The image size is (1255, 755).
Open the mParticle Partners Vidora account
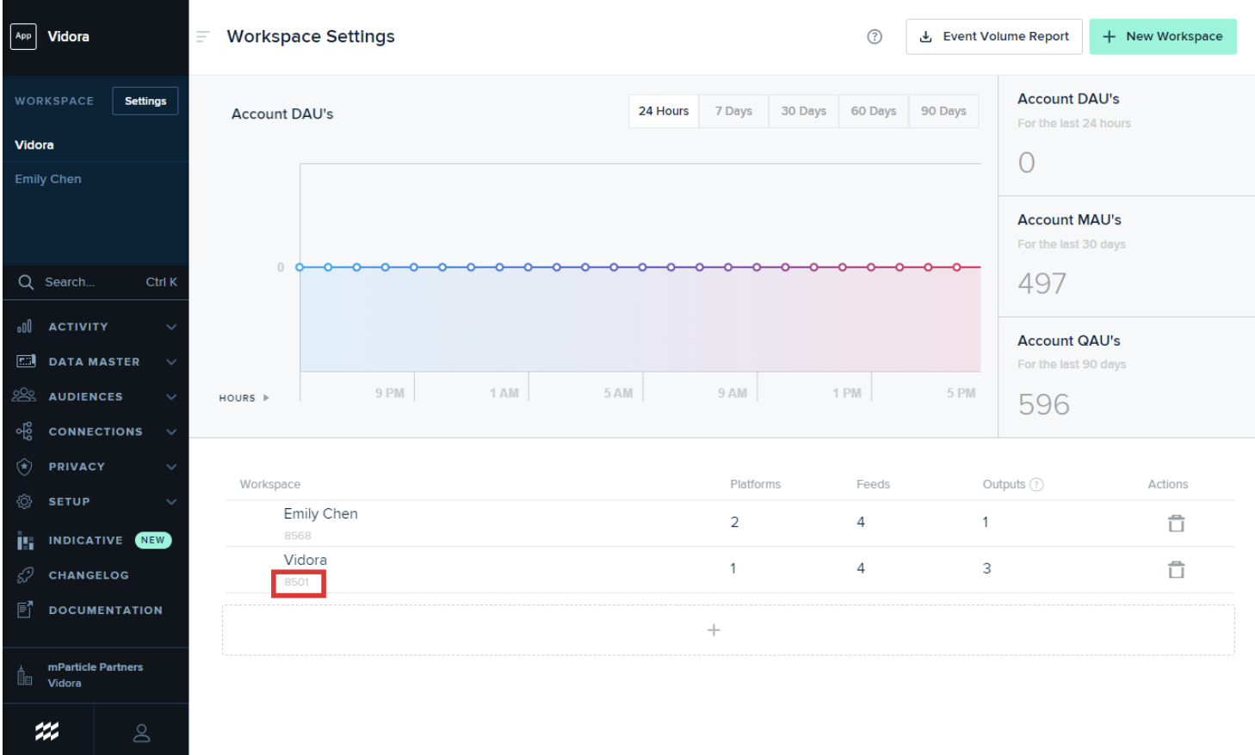click(95, 675)
